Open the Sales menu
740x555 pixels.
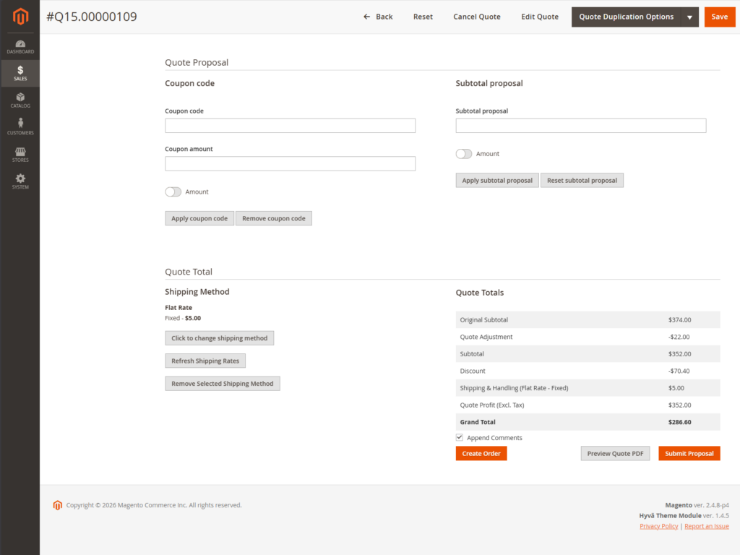pyautogui.click(x=20, y=73)
